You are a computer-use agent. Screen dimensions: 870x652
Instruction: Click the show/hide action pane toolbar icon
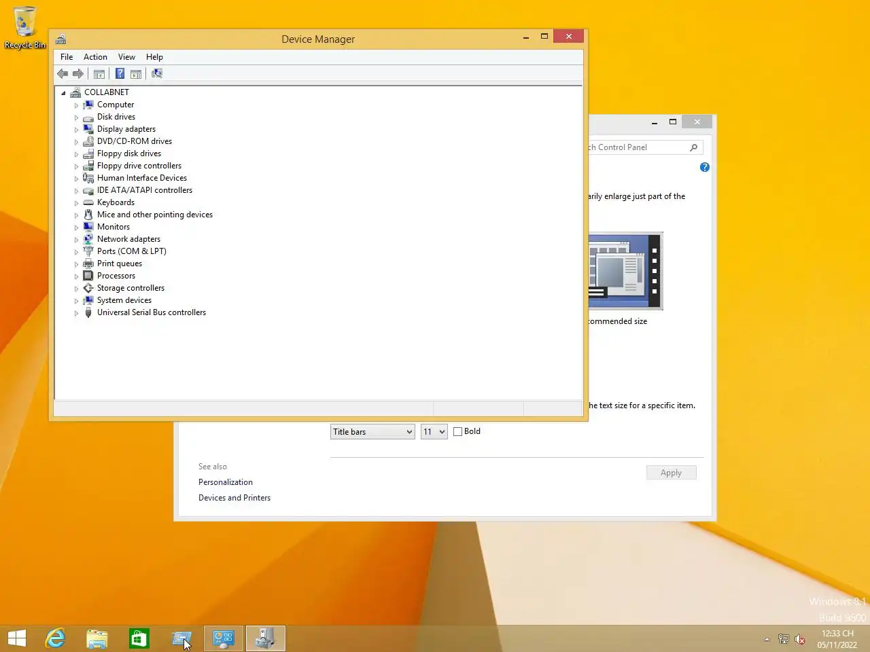[136, 73]
